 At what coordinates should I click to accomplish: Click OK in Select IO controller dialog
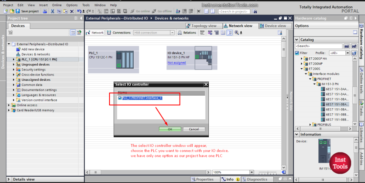click(170, 129)
